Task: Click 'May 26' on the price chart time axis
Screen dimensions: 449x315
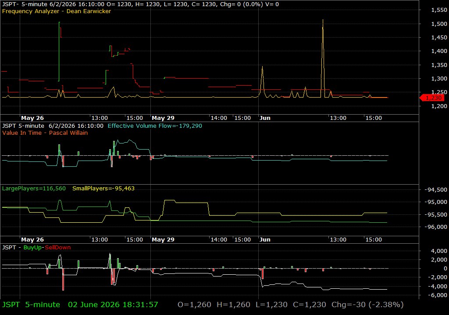Action: tap(32, 118)
